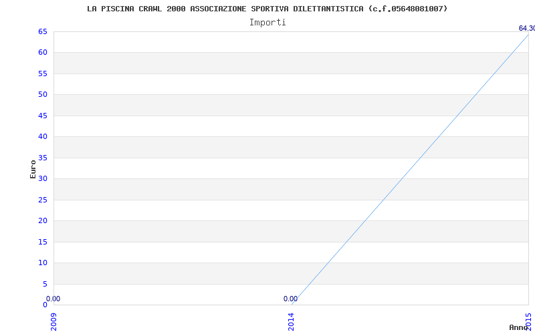Click the 'Euro' y-axis title

pyautogui.click(x=33, y=170)
